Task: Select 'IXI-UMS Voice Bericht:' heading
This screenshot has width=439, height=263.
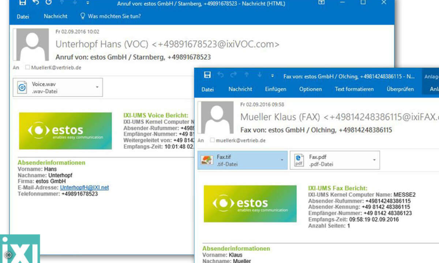Action: (156, 115)
